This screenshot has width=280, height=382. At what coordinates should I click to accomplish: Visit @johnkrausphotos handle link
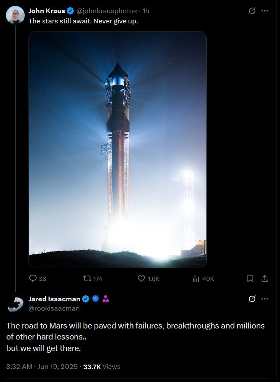106,11
